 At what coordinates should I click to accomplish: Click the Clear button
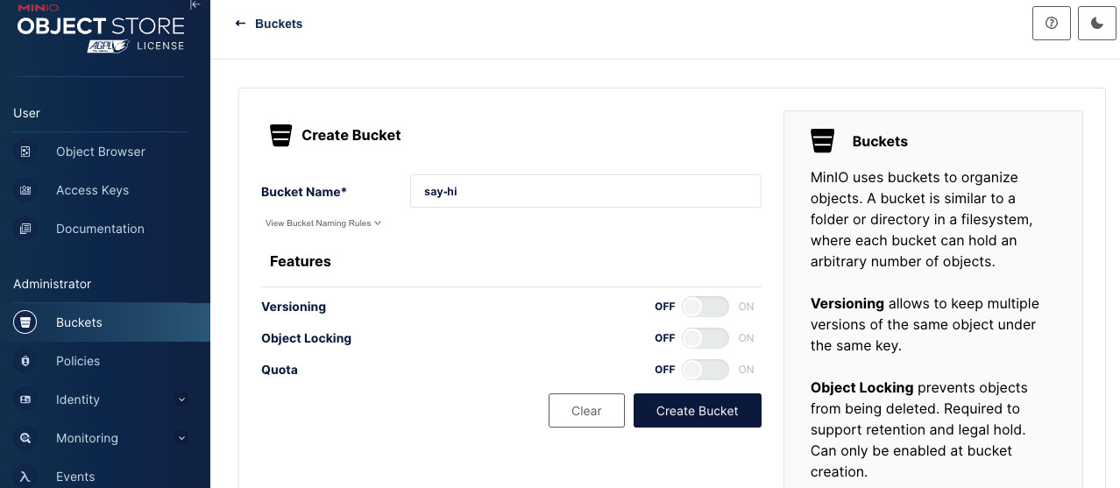click(x=586, y=411)
